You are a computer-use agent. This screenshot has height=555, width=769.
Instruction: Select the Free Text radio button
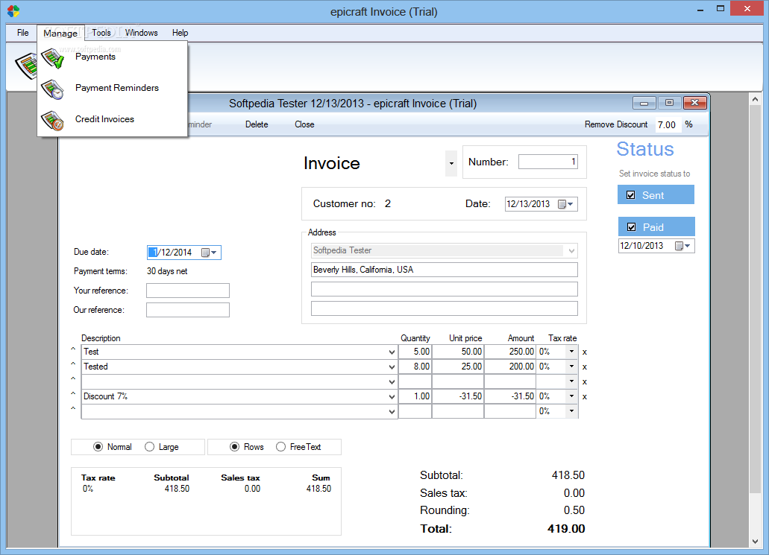[x=280, y=447]
